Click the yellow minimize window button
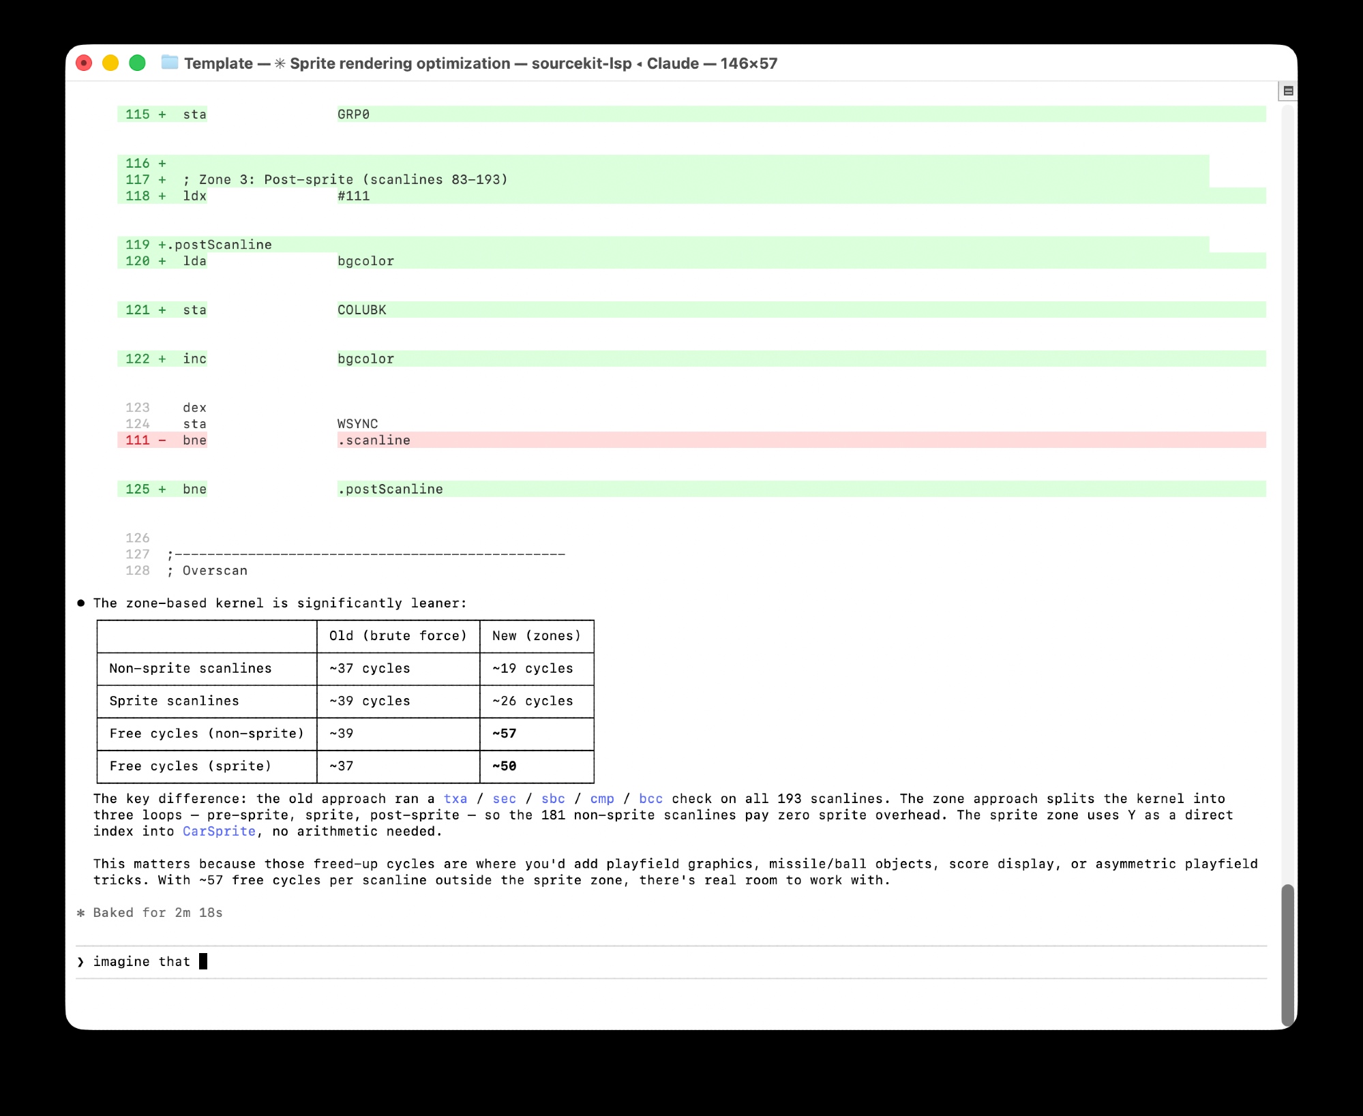Viewport: 1363px width, 1116px height. point(110,63)
